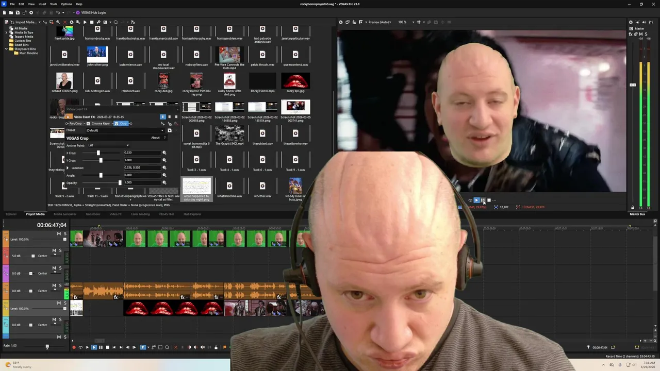Open search media bins magnifier icon
Screen dimensions: 660x371
(x=115, y=22)
